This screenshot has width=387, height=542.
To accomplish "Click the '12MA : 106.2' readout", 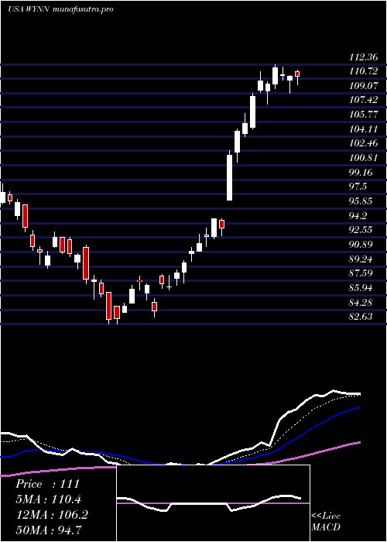I will coord(52,515).
